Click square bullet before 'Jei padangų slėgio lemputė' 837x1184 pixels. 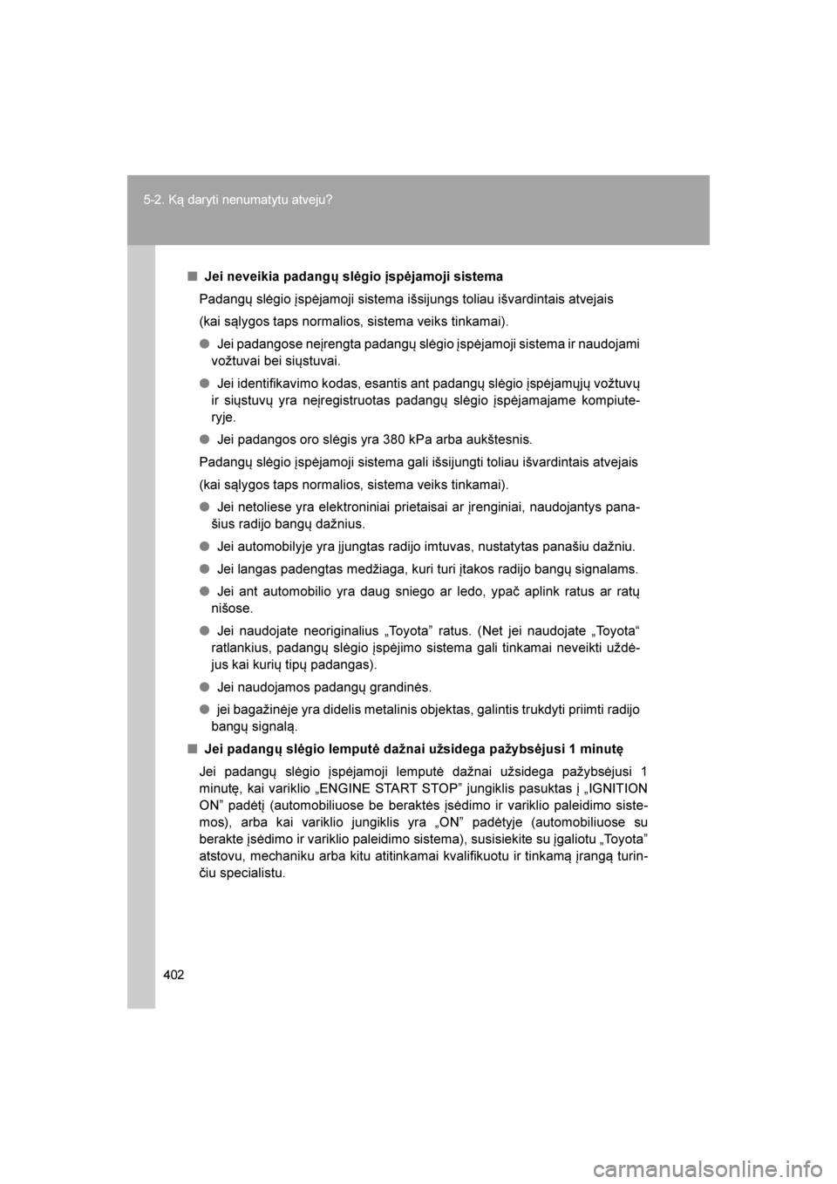pos(190,748)
